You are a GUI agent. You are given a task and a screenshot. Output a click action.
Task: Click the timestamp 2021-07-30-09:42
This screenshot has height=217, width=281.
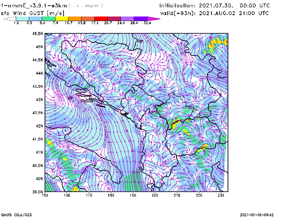(257, 215)
